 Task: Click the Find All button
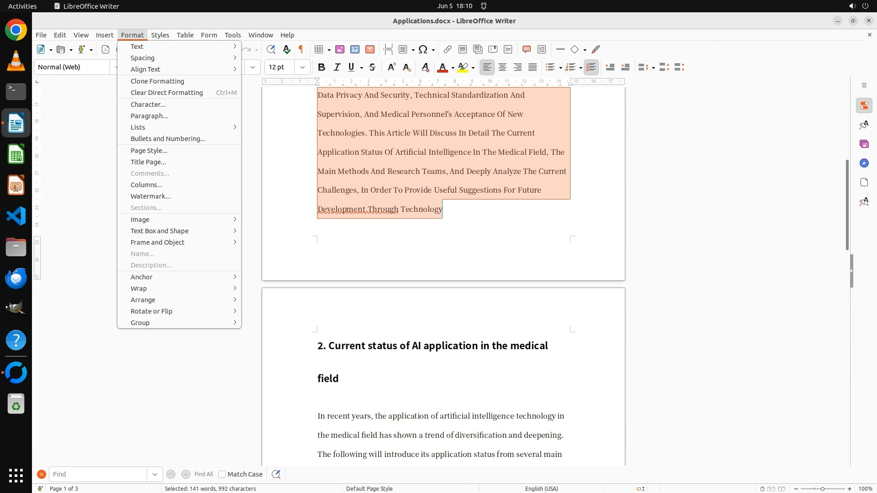[203, 474]
